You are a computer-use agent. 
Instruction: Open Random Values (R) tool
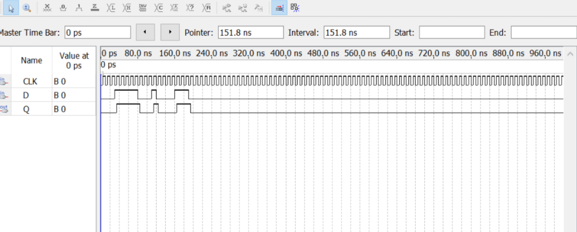point(206,8)
